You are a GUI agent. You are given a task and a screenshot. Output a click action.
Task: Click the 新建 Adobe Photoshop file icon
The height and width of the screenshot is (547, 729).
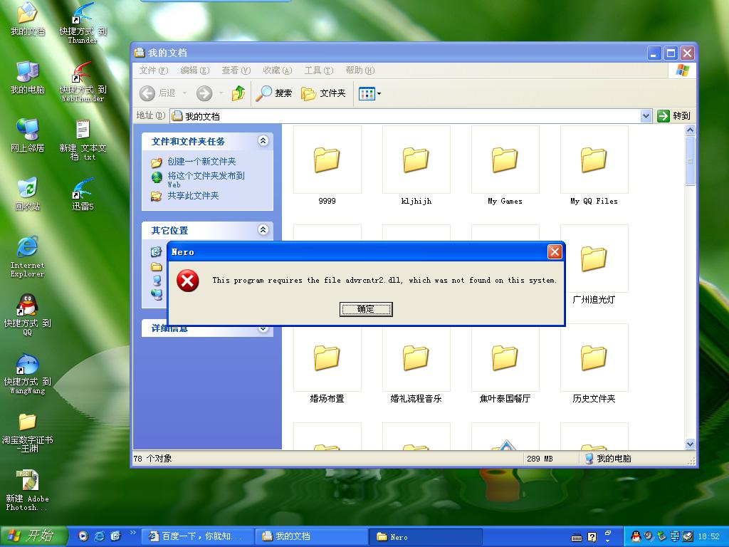(28, 490)
